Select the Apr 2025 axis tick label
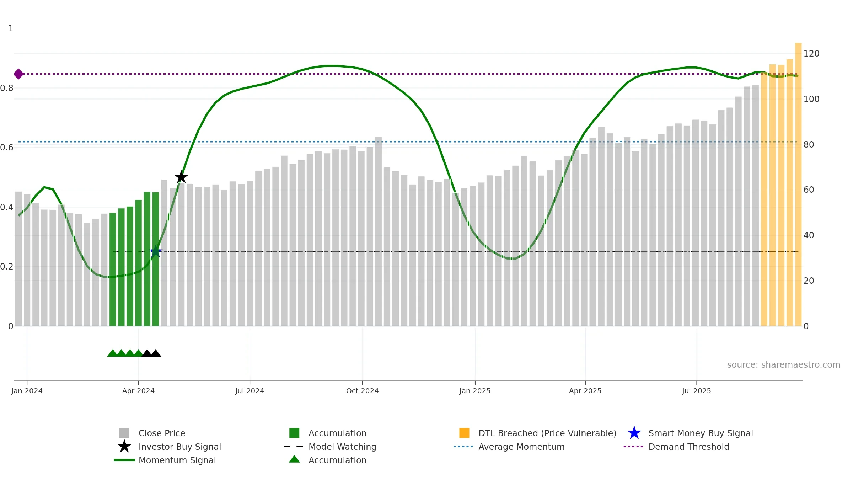Image resolution: width=853 pixels, height=480 pixels. click(x=585, y=391)
